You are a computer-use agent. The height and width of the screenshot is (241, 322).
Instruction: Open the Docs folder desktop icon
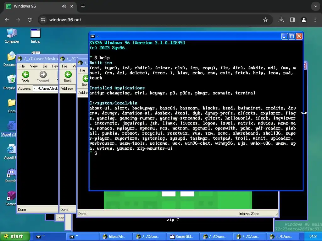point(12,106)
